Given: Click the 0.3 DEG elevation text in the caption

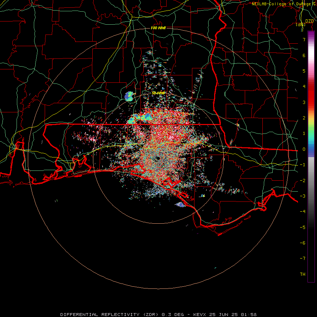Looking at the screenshot, I should coord(173,315).
